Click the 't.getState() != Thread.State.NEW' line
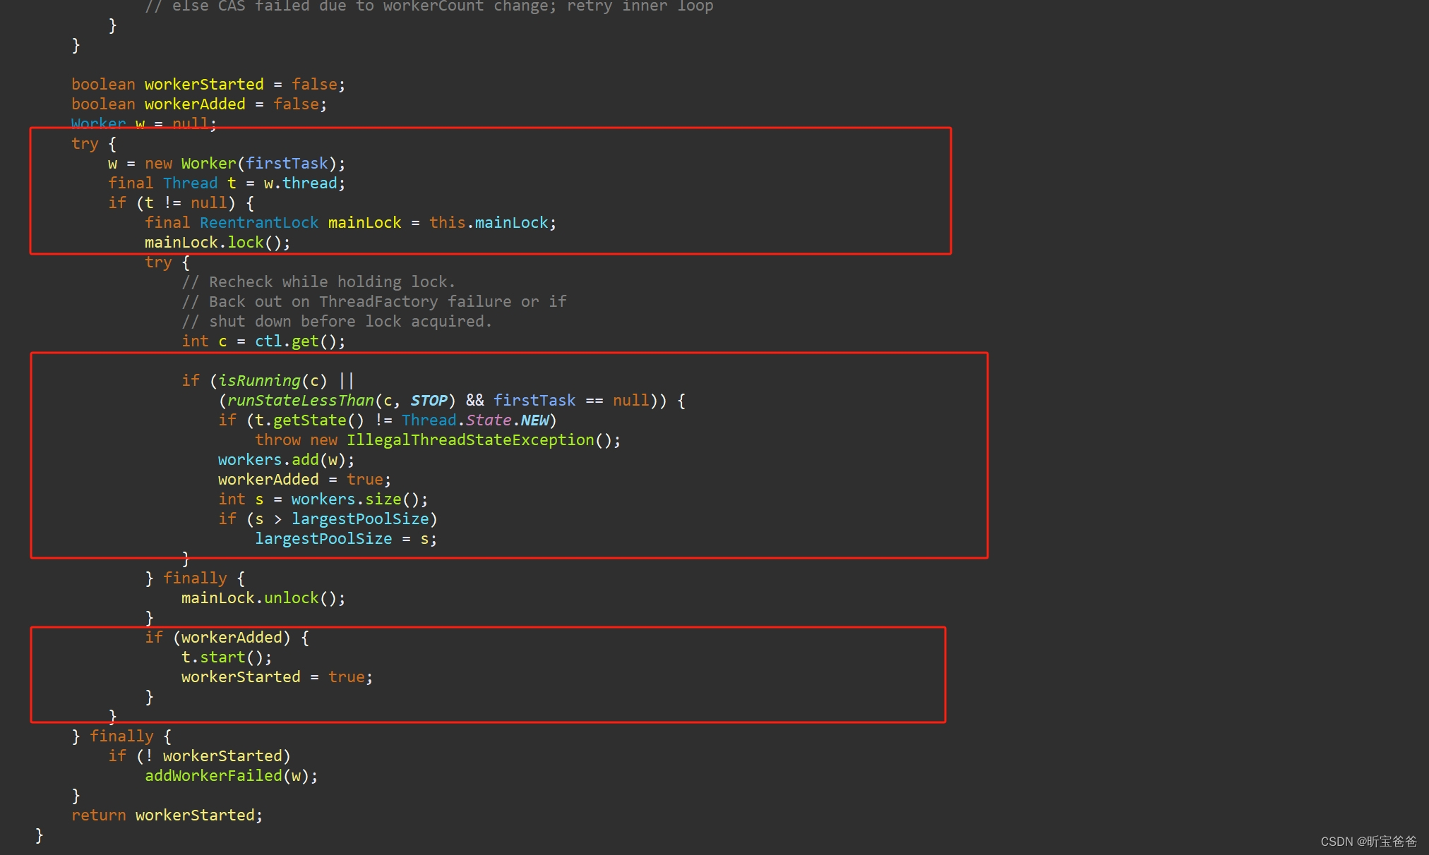Screen dimensions: 1429x855 click(x=387, y=420)
